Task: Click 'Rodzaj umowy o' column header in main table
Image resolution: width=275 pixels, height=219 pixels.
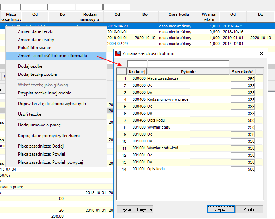Action: point(90,17)
